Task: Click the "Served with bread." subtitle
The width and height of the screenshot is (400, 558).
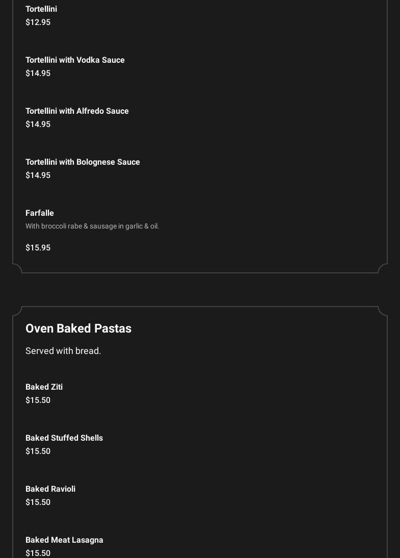Action: 63,351
